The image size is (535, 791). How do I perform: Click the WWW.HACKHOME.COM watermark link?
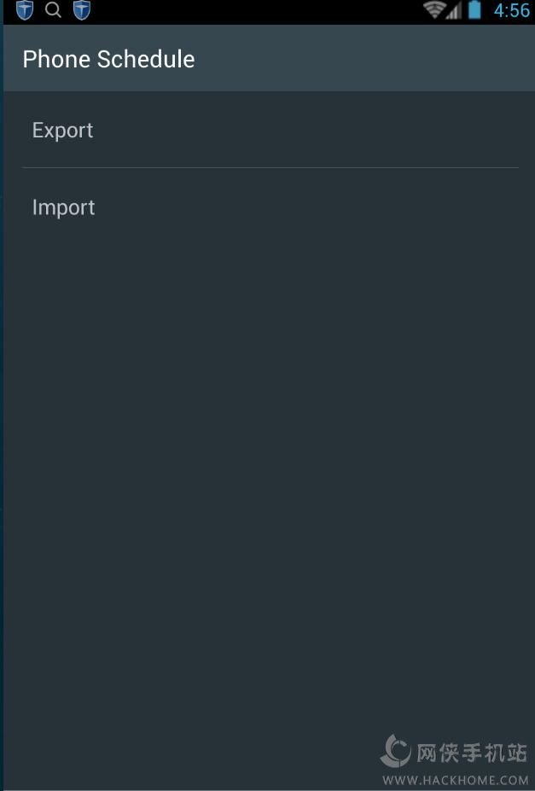tap(456, 780)
